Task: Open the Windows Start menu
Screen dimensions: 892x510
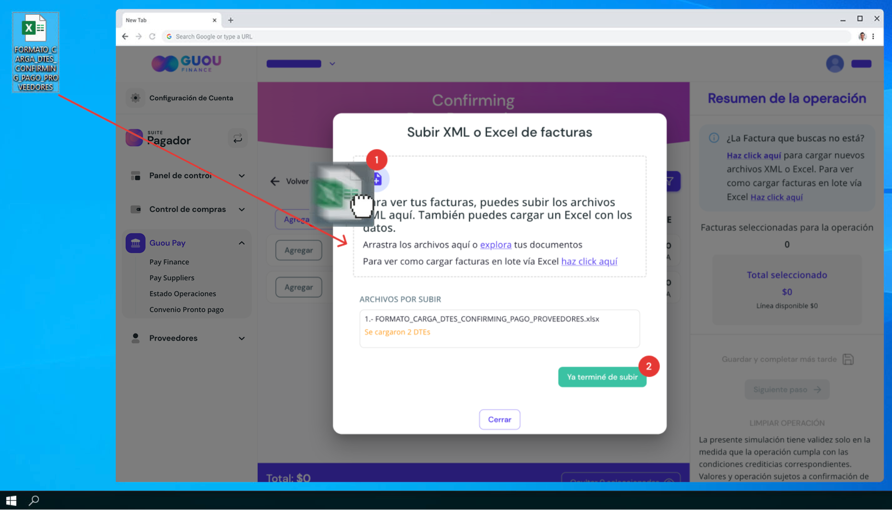Action: (x=11, y=500)
